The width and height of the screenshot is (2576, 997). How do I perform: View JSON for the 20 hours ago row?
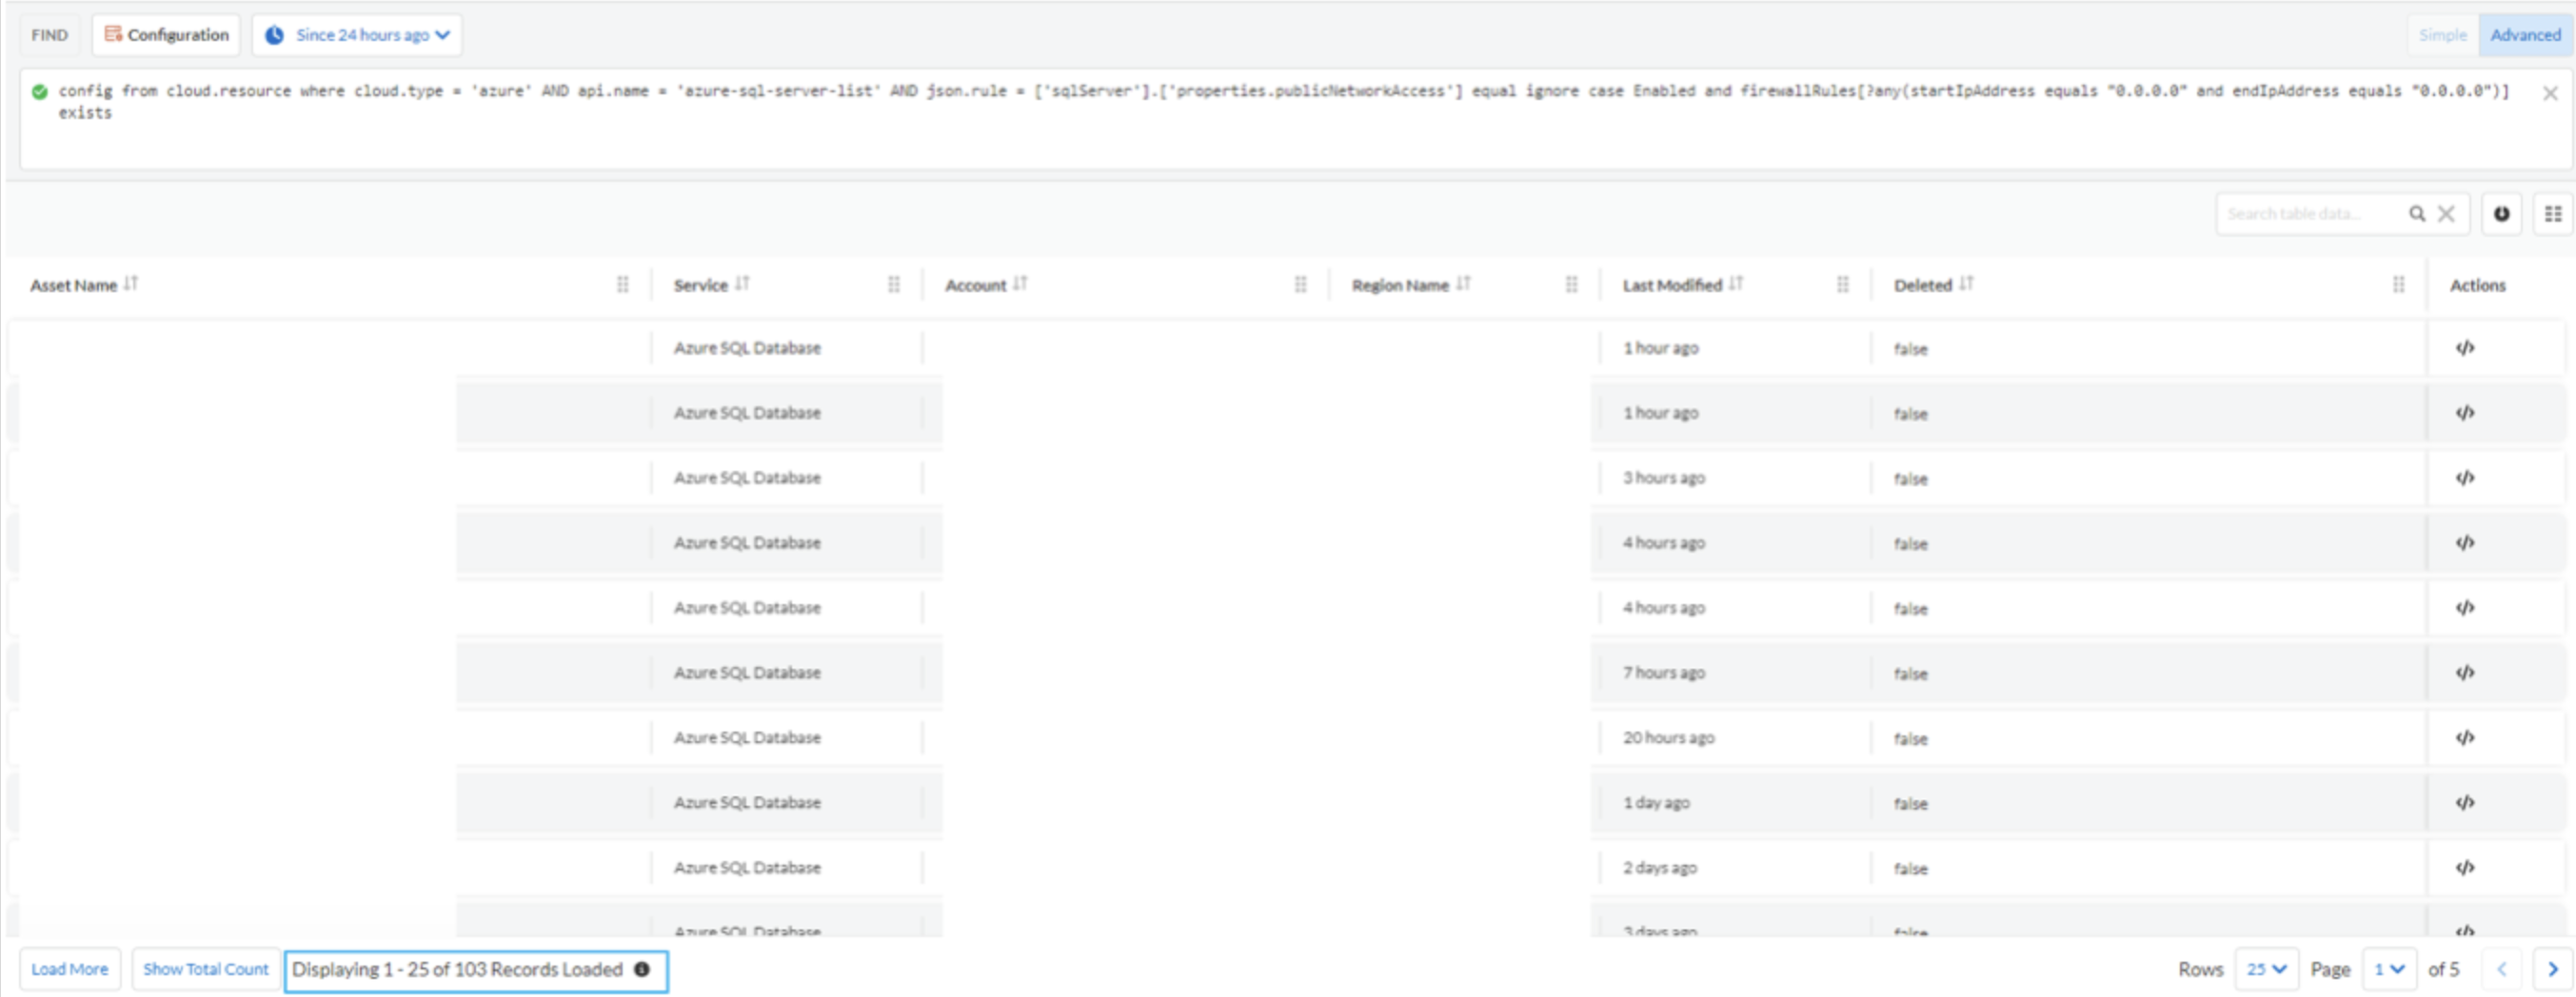pos(2465,737)
